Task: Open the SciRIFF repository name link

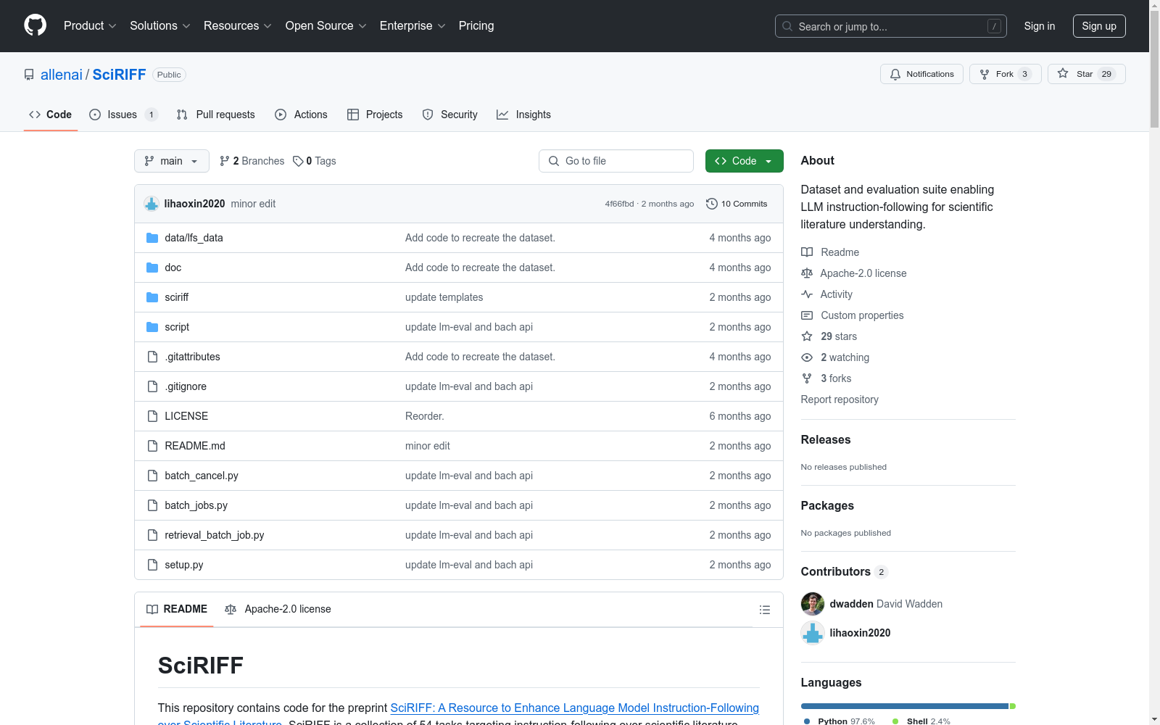Action: [x=119, y=75]
